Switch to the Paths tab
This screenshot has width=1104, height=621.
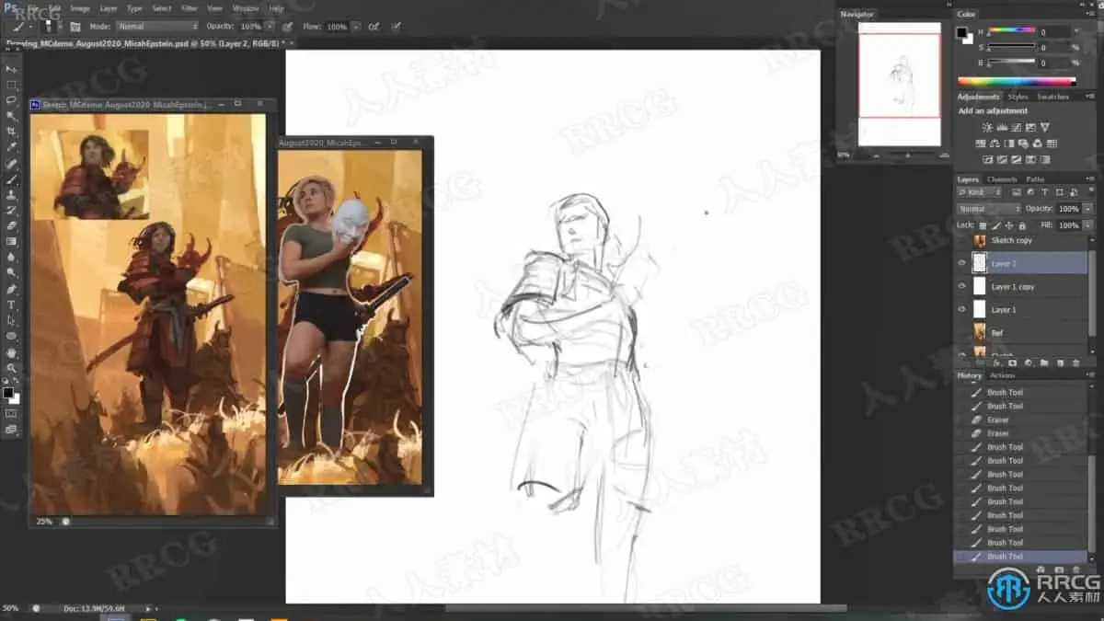(x=1035, y=178)
